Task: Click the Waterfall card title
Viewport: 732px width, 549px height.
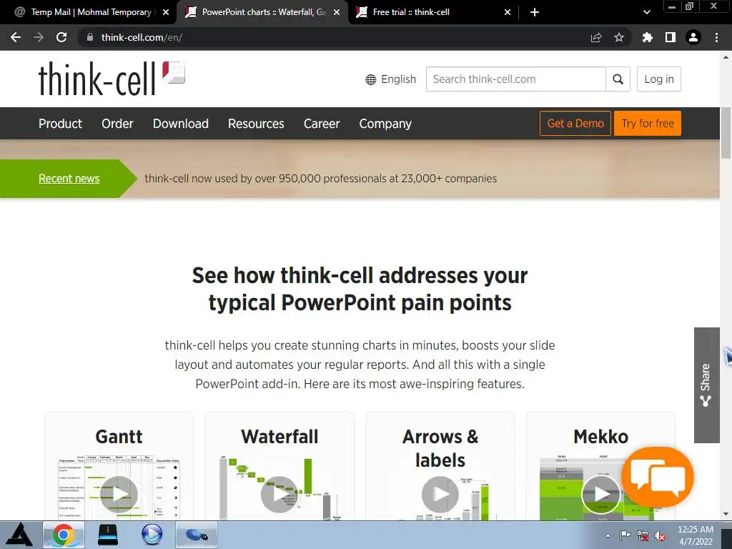Action: [280, 437]
